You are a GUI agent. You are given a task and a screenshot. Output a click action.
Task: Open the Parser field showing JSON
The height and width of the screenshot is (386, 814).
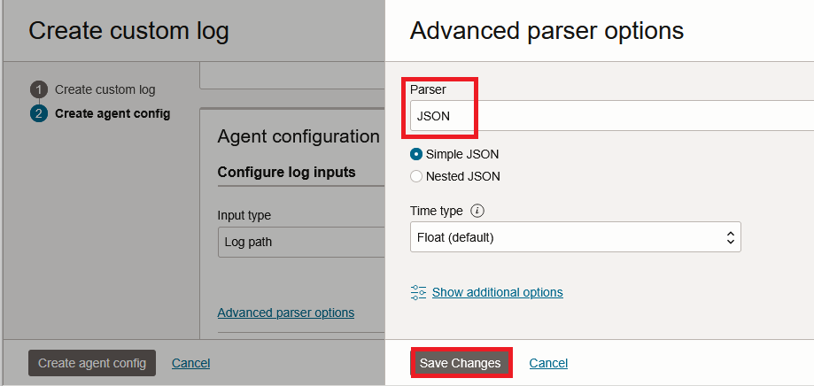coord(611,115)
